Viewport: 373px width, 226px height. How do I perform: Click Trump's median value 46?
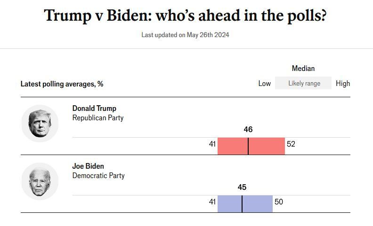click(248, 130)
